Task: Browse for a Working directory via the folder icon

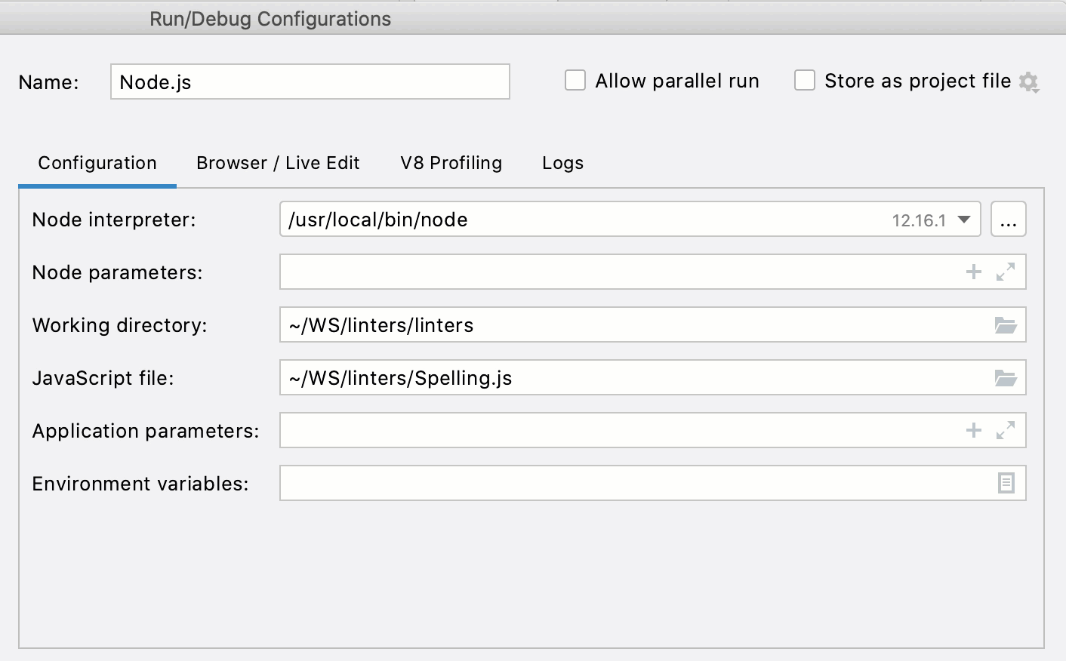Action: [1006, 324]
